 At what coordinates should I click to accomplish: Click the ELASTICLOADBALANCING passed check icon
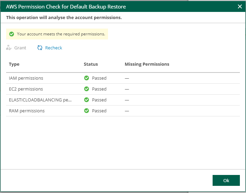[87, 100]
